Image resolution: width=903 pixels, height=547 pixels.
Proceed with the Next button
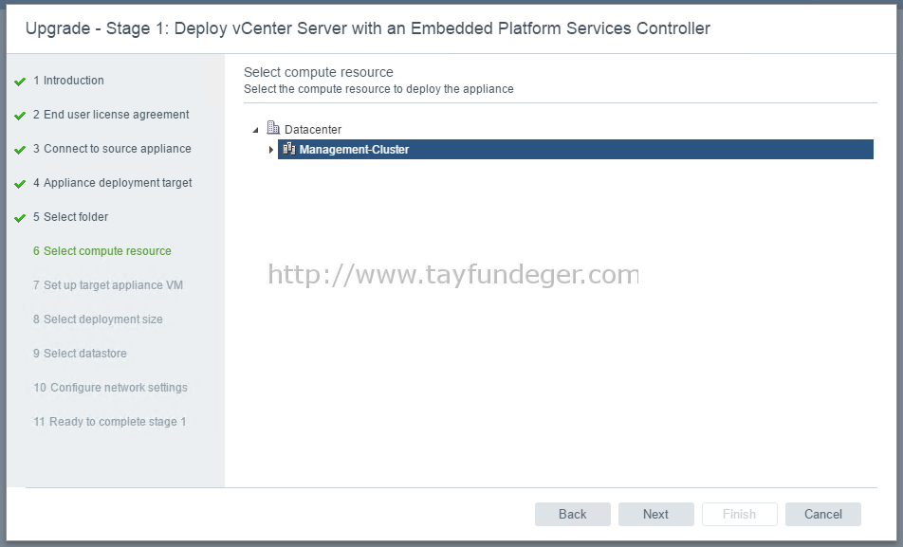[656, 514]
